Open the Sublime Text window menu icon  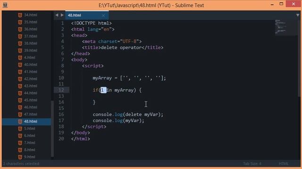coord(5,5)
